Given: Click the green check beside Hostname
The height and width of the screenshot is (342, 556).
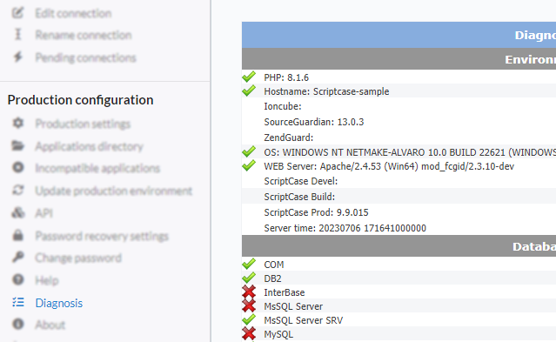Looking at the screenshot, I should click(x=249, y=91).
